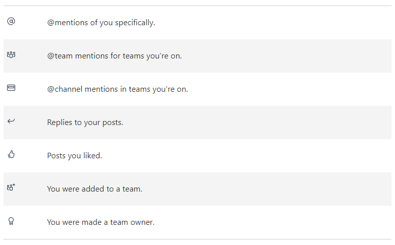Click the @ mention icon

[11, 21]
